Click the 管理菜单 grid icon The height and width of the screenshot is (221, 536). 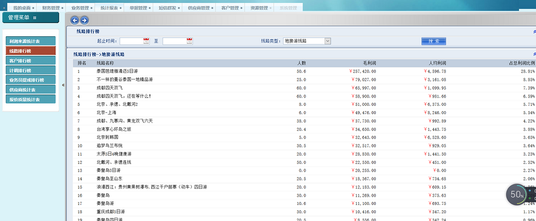click(x=35, y=18)
